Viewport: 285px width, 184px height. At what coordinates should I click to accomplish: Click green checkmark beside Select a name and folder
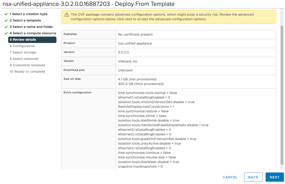click(x=6, y=27)
